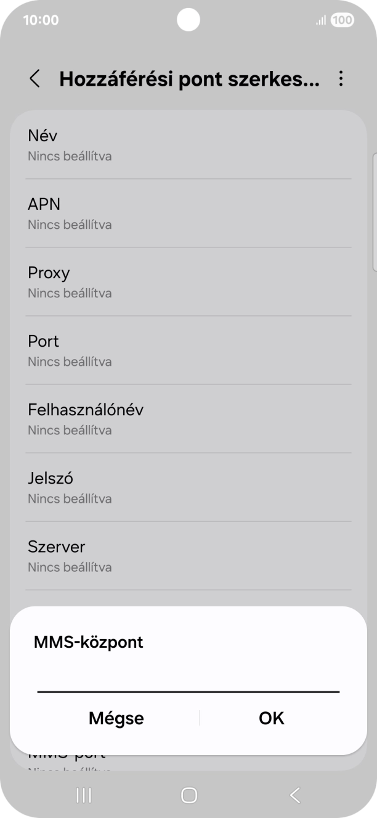Viewport: 377px width, 818px height.
Task: Open the APN field
Action: (x=188, y=213)
